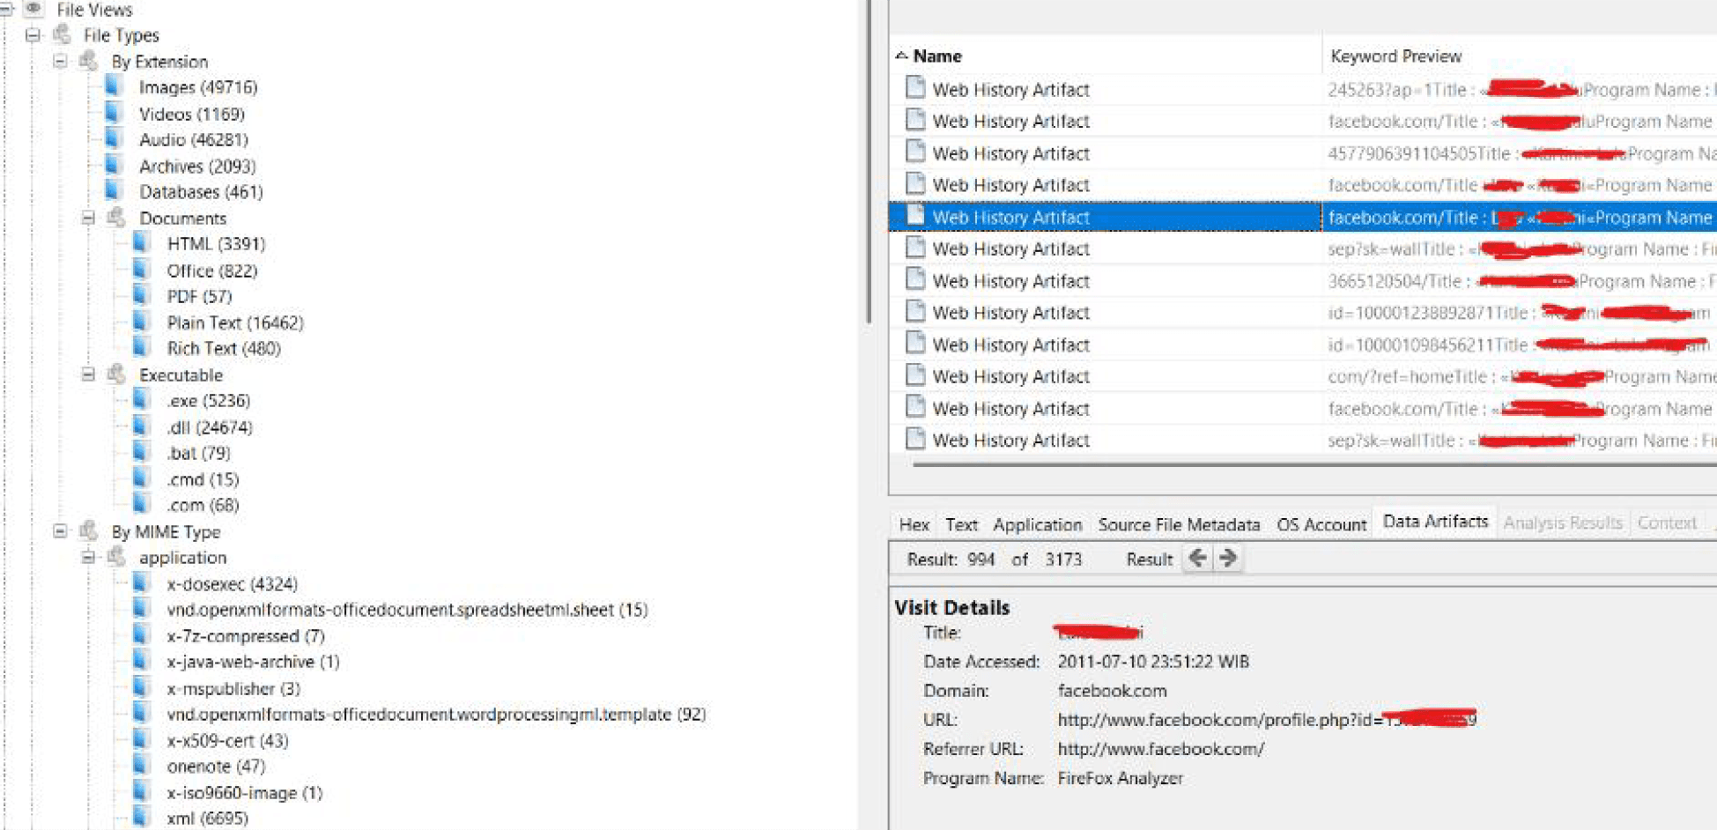
Task: Click the File Views eye icon
Action: click(34, 9)
